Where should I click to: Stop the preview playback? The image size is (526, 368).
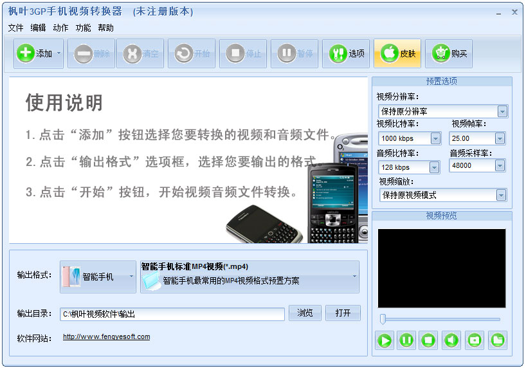click(x=428, y=340)
